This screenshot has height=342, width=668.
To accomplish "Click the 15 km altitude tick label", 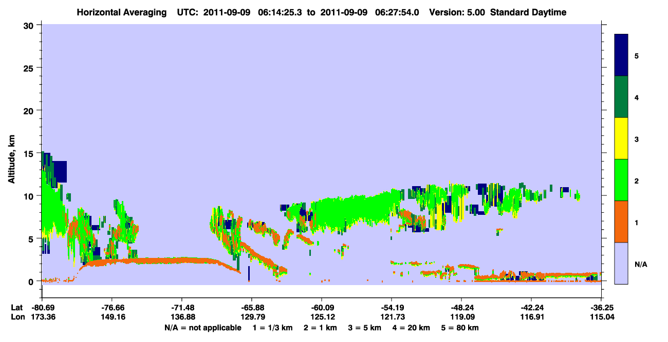I will coord(30,153).
